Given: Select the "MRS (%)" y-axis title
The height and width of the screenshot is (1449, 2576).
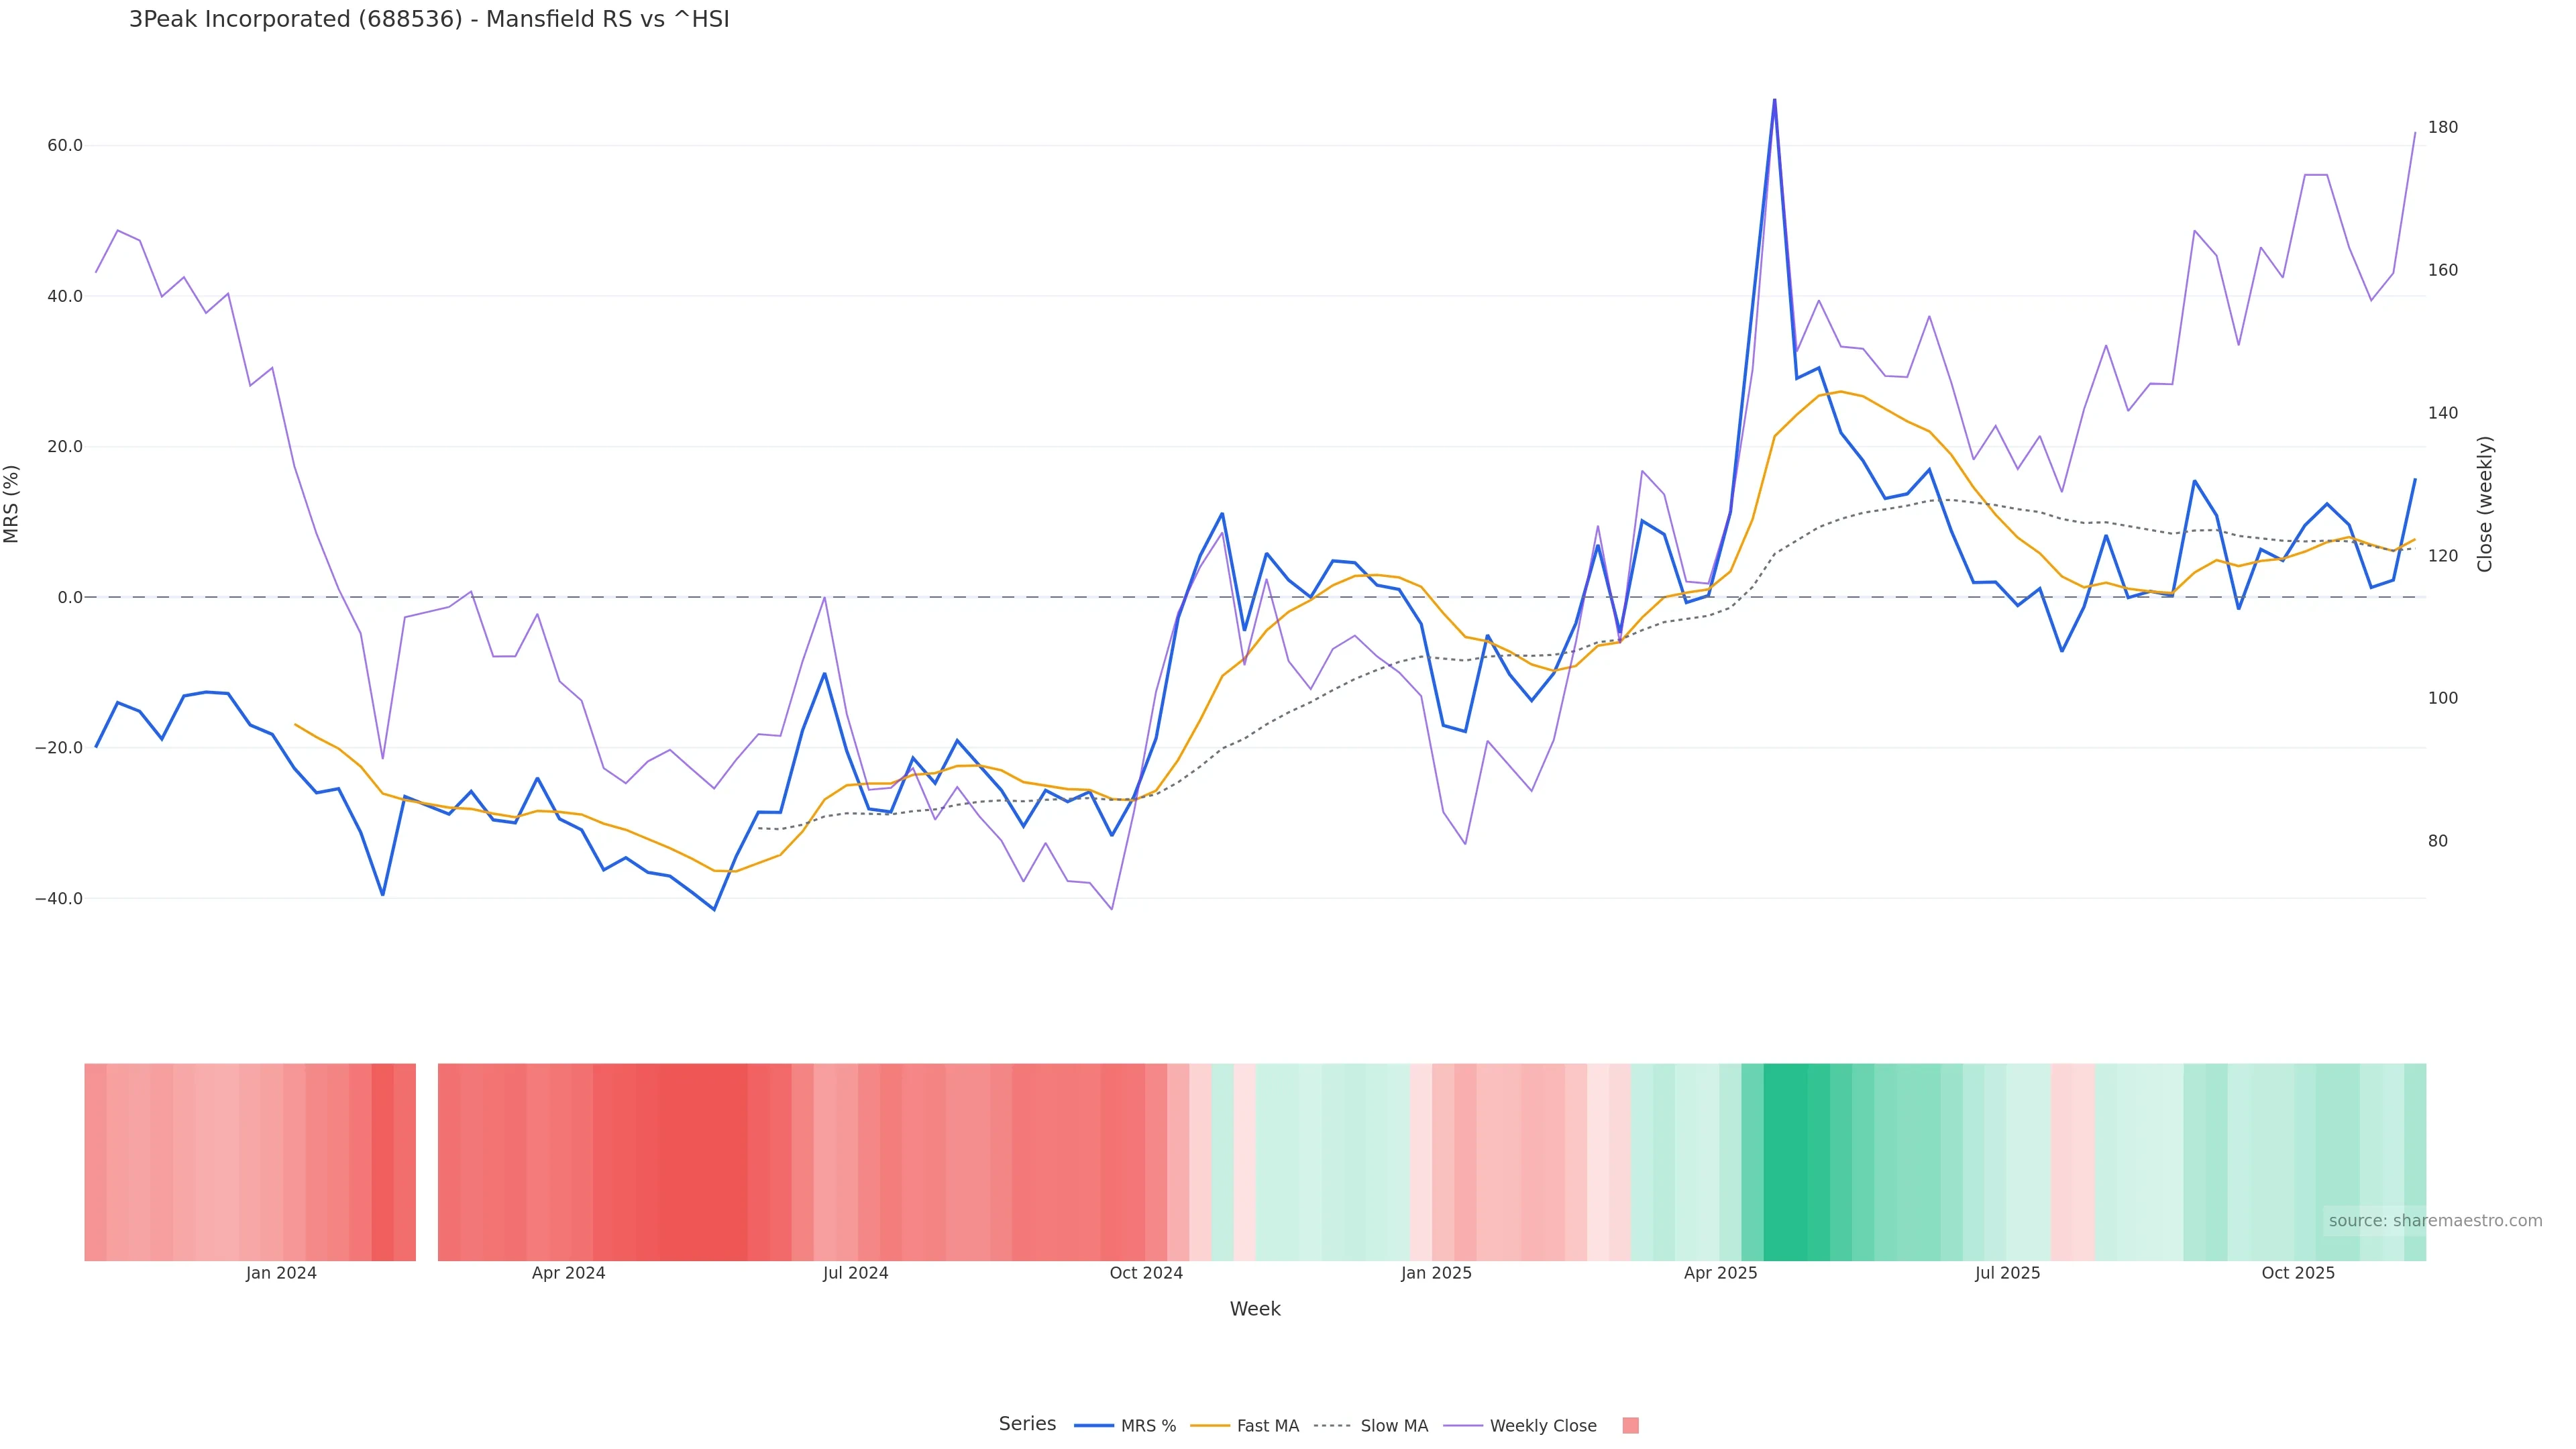Looking at the screenshot, I should (12, 504).
